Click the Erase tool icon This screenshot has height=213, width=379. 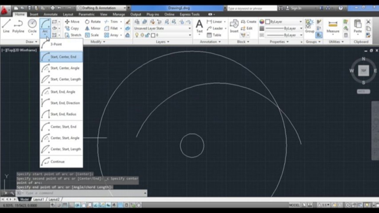pyautogui.click(x=128, y=22)
